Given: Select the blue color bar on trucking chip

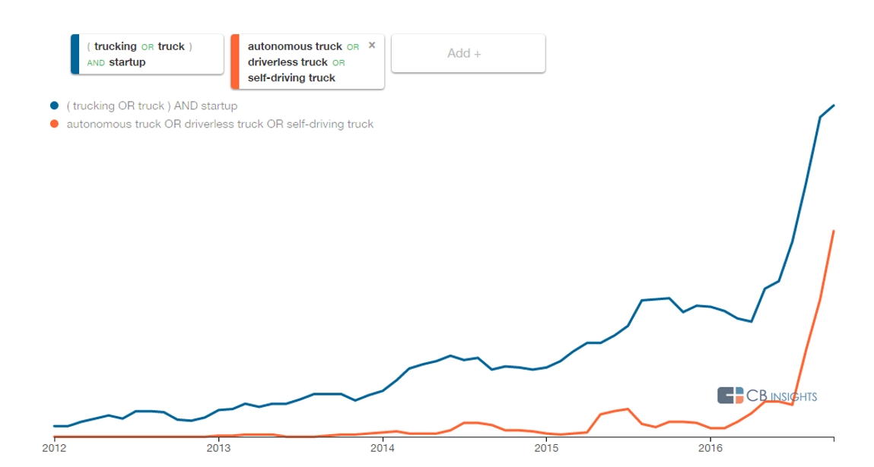Looking at the screenshot, I should pos(75,54).
